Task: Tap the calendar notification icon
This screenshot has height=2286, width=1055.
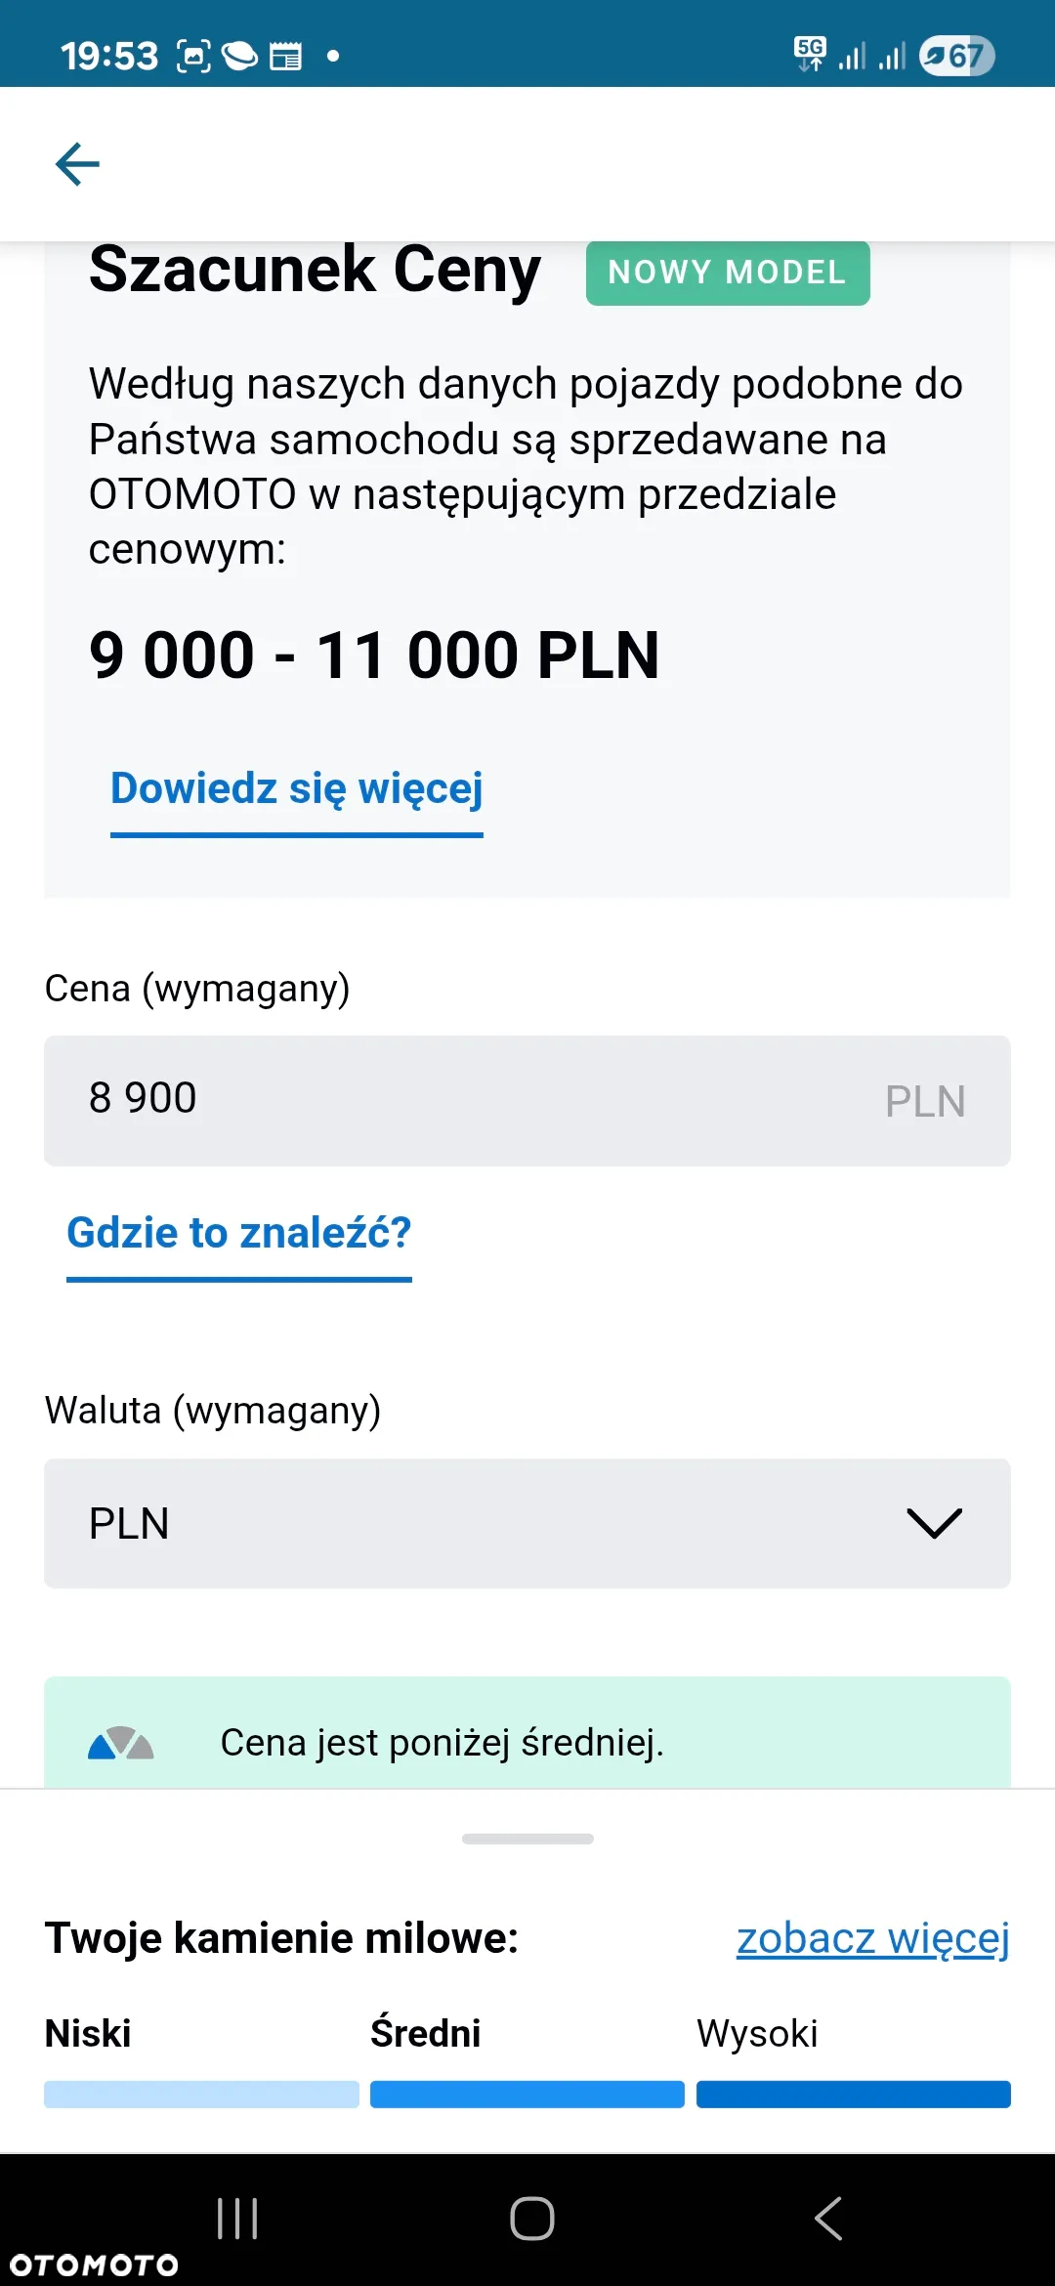Action: tap(285, 57)
